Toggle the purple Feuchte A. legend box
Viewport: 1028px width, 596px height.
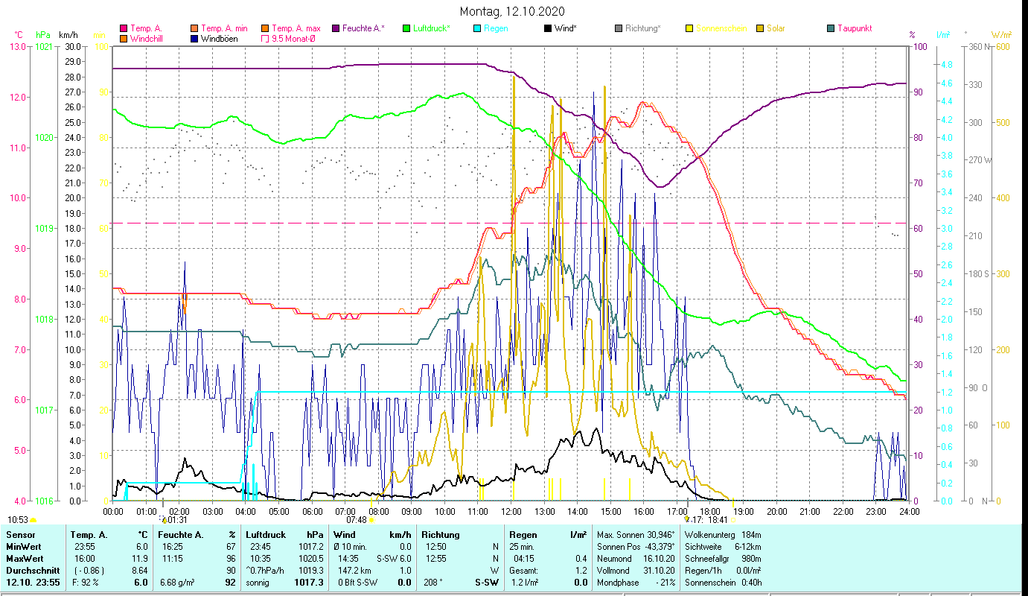coord(336,28)
